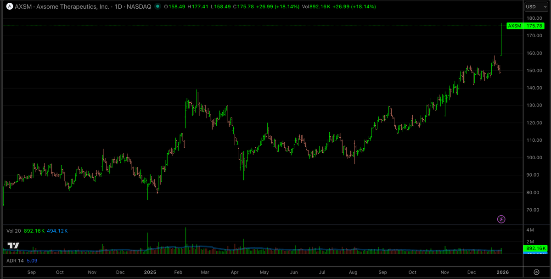This screenshot has height=279, width=551.
Task: Click the Apr label on time axis
Action: [235, 272]
